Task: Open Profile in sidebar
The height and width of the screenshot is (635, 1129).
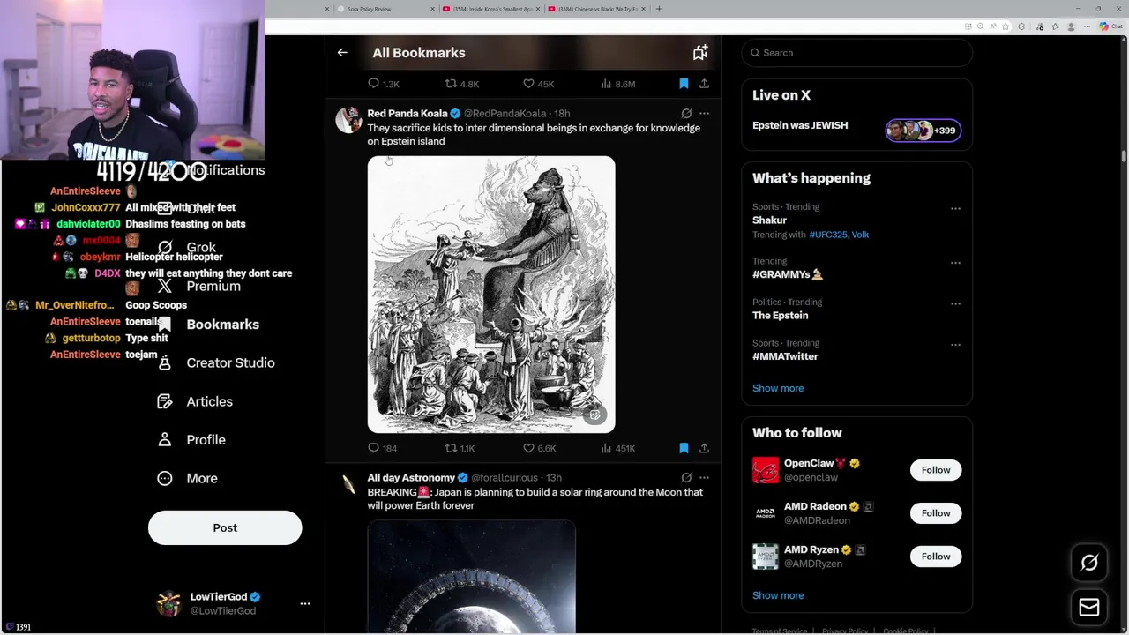Action: 191,440
